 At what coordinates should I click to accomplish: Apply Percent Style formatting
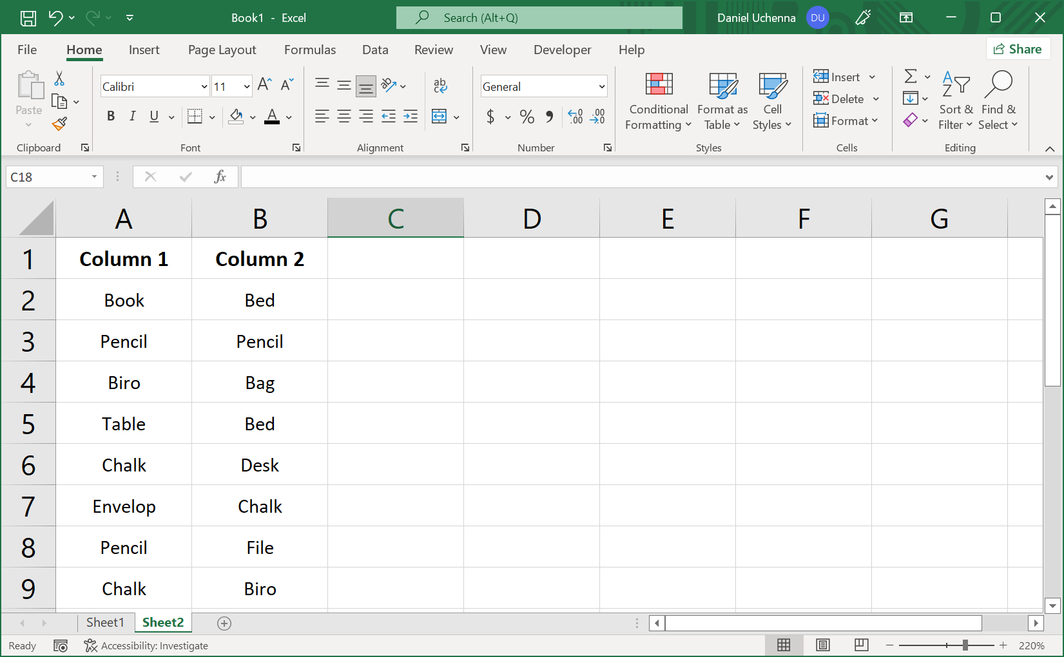tap(527, 117)
